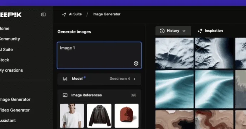Click the Inspiration sparkle icon
Screen dimensions: 246x129
click(200, 31)
